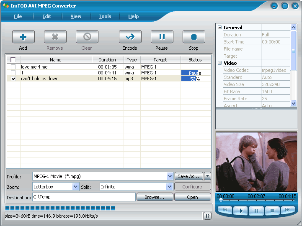Check the box for 'love me 4 me'
Image resolution: width=302 pixels, height=226 pixels.
click(x=13, y=67)
